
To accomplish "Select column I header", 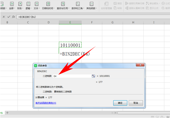I will (154, 23).
